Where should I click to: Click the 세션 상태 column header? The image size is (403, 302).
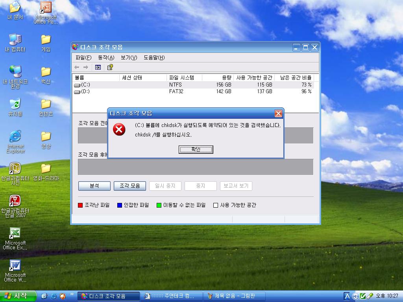[143, 77]
